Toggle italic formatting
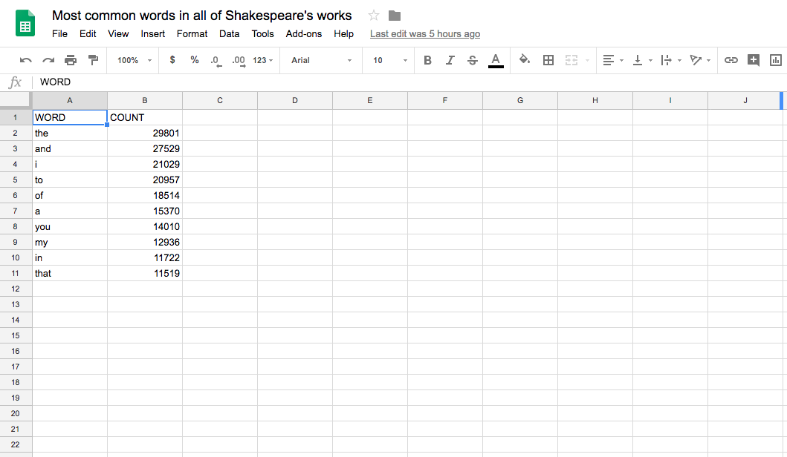This screenshot has height=457, width=787. [450, 60]
